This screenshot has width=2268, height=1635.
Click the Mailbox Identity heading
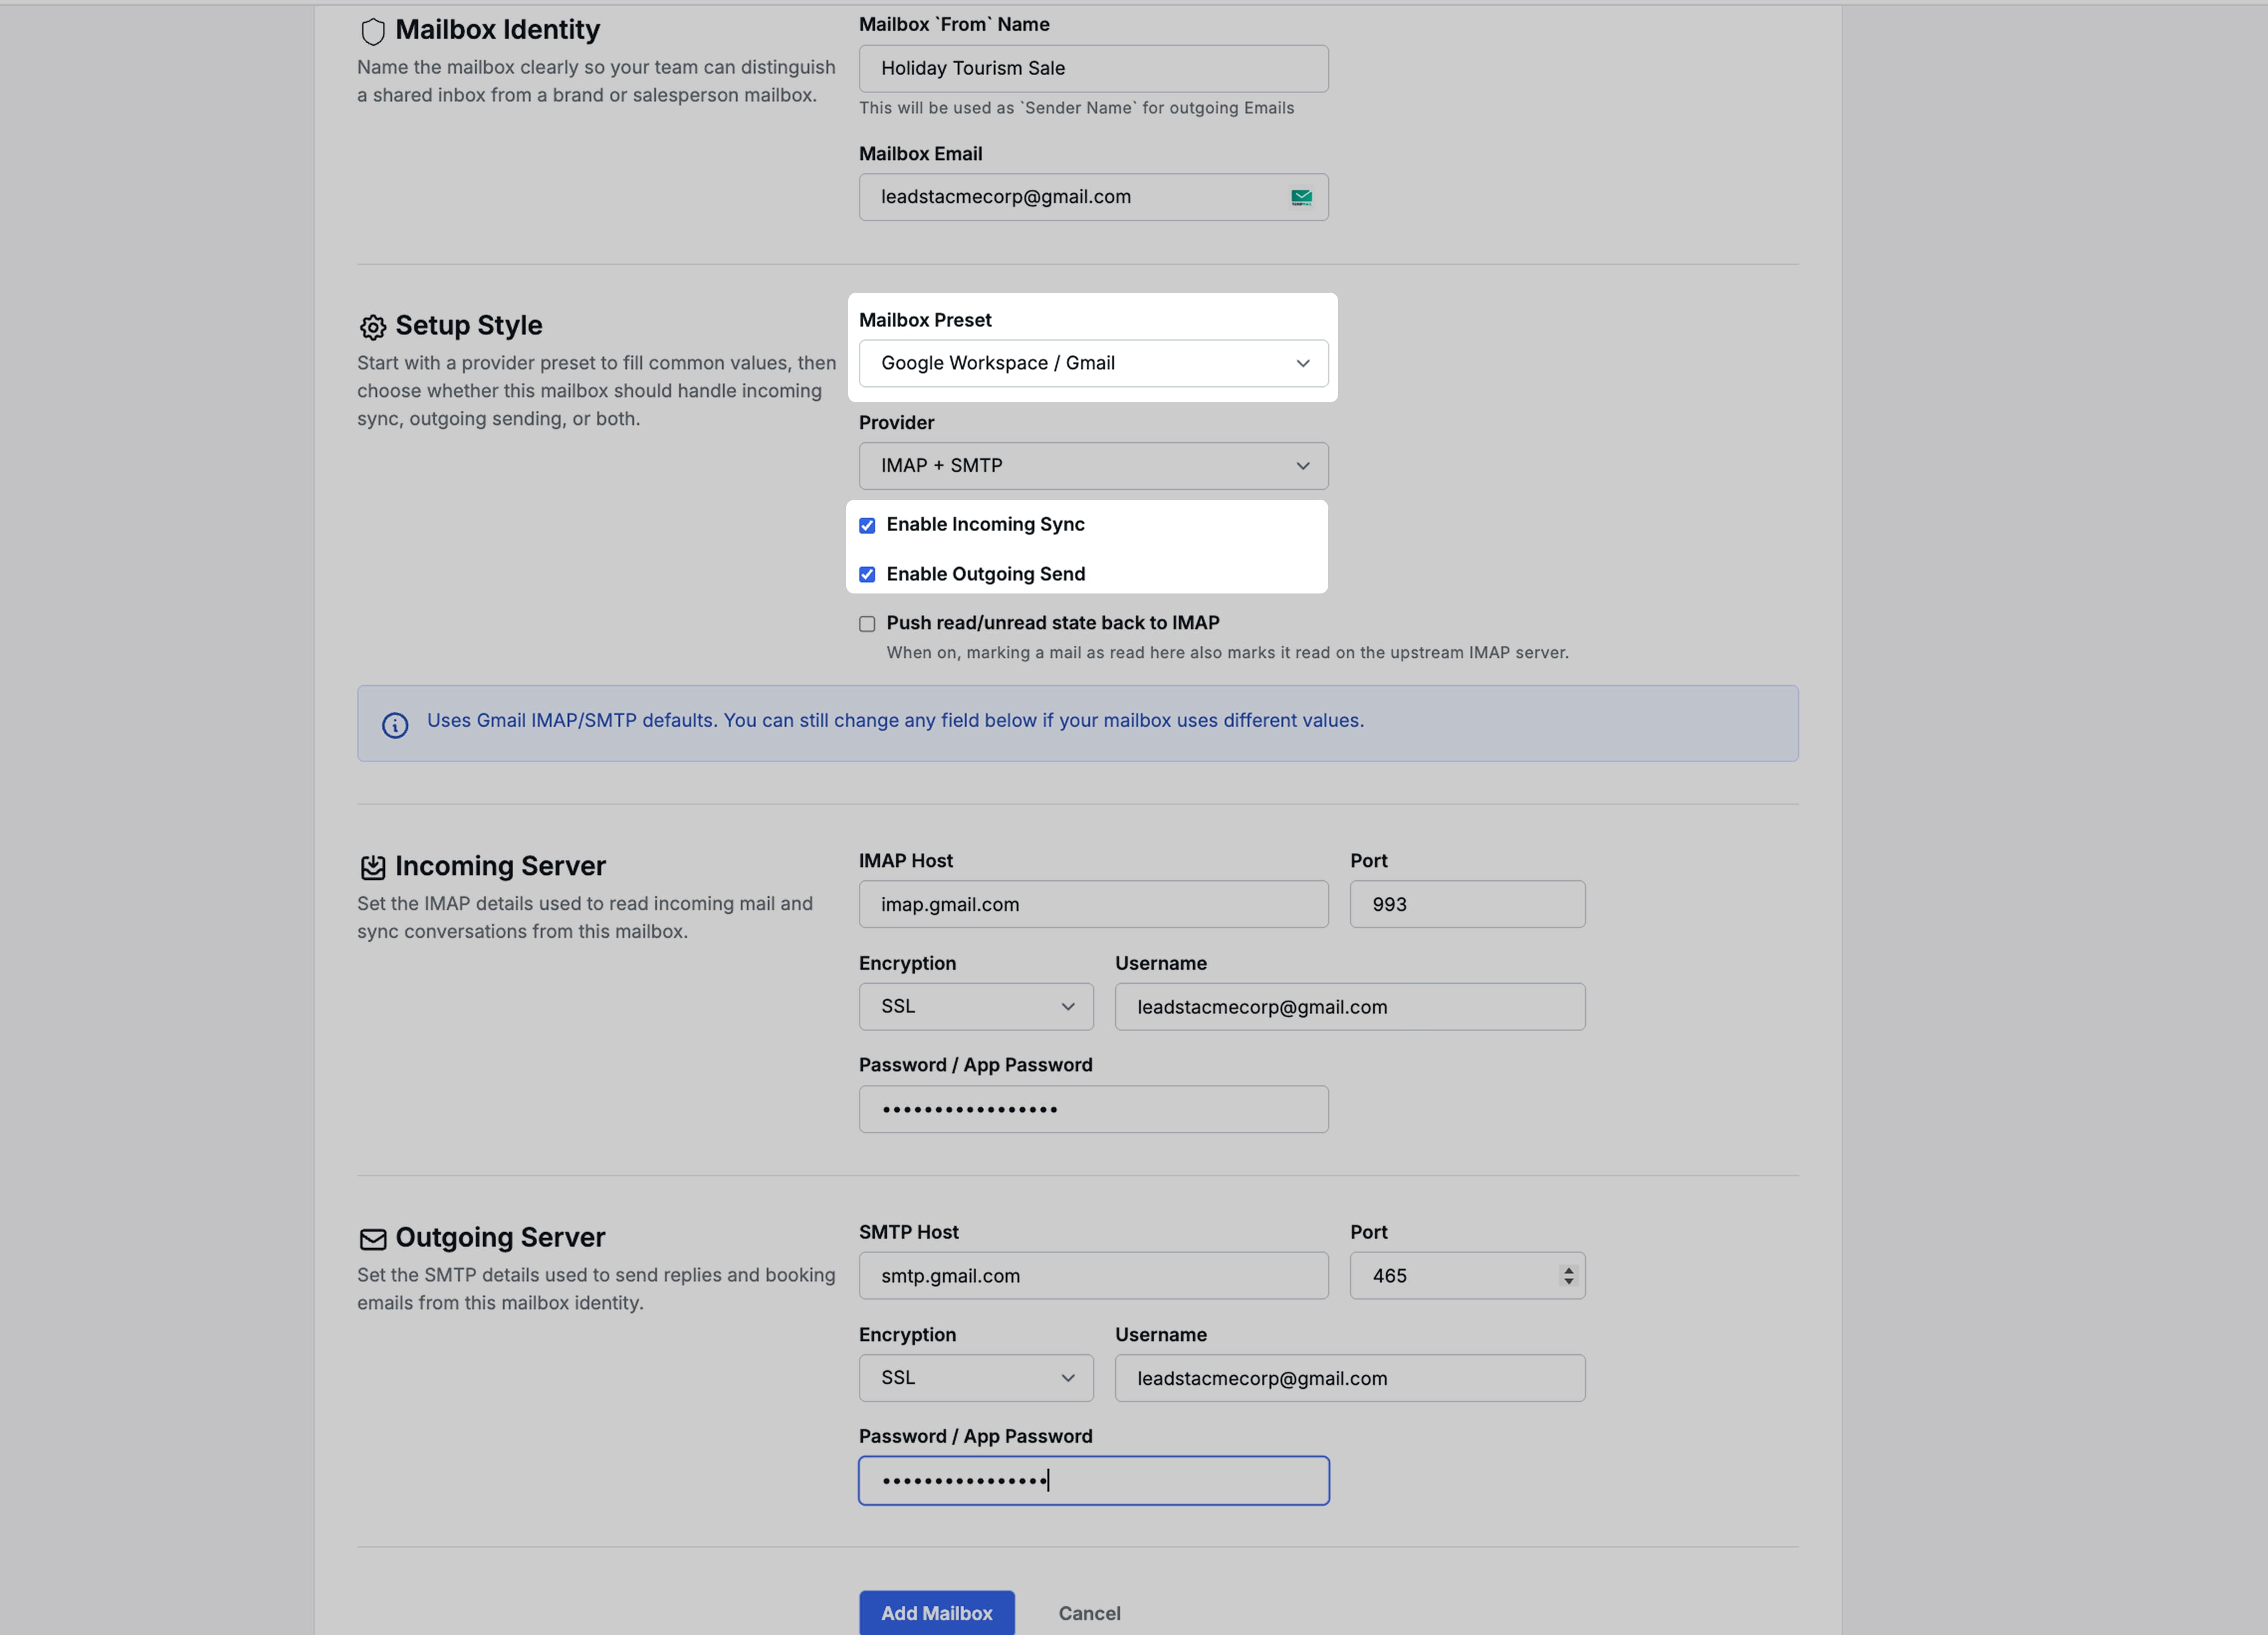pos(497,30)
